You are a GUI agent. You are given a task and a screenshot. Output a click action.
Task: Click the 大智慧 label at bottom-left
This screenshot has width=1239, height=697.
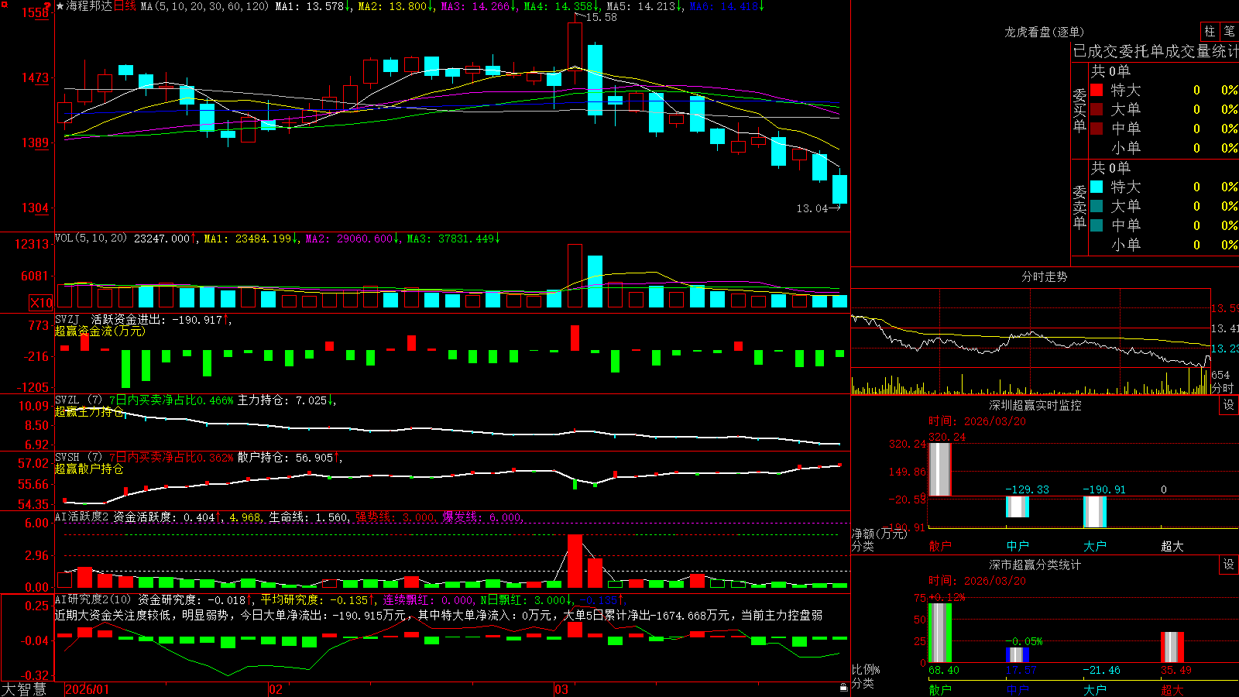click(24, 689)
